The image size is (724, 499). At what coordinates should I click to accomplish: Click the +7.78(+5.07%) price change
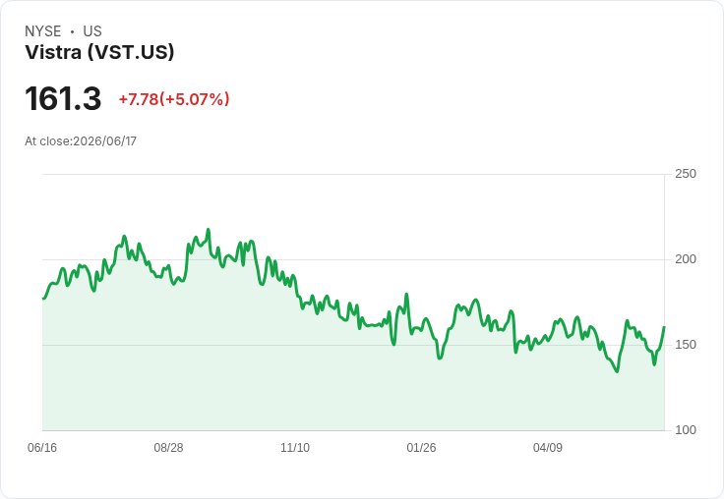click(x=174, y=99)
